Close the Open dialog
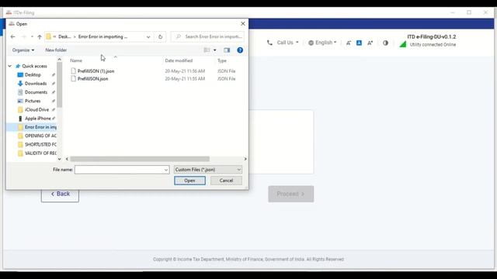The image size is (497, 279). 243,24
